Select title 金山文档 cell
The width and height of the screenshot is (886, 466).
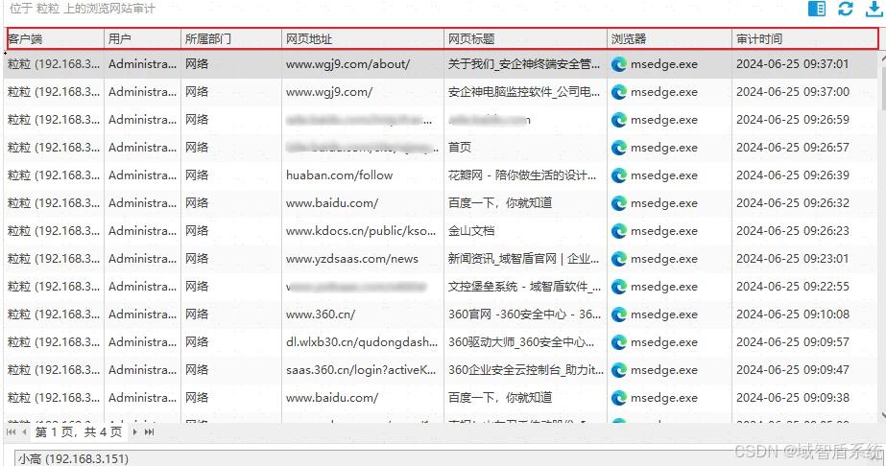point(471,231)
